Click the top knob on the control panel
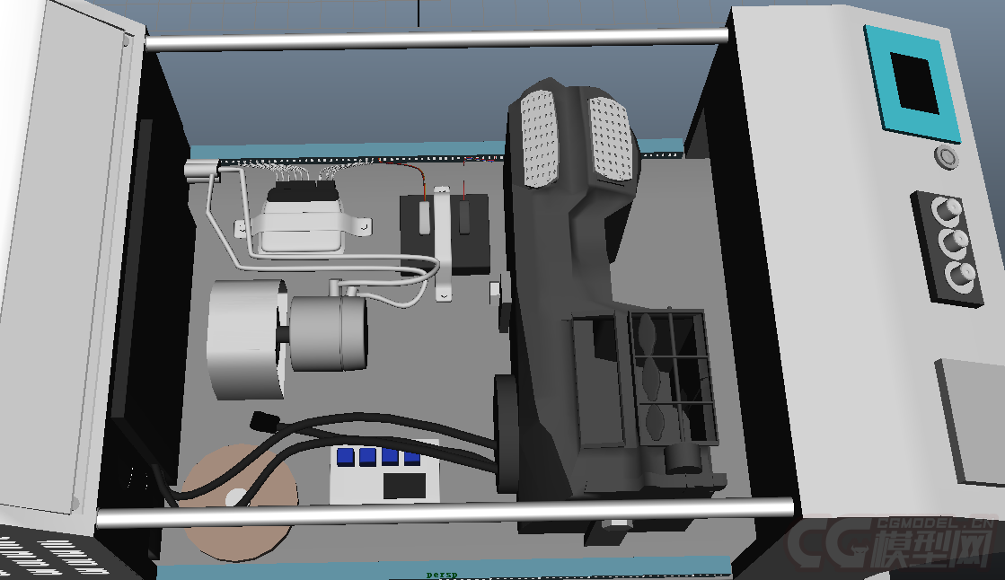Screen dimensions: 1005x580 [x=947, y=211]
